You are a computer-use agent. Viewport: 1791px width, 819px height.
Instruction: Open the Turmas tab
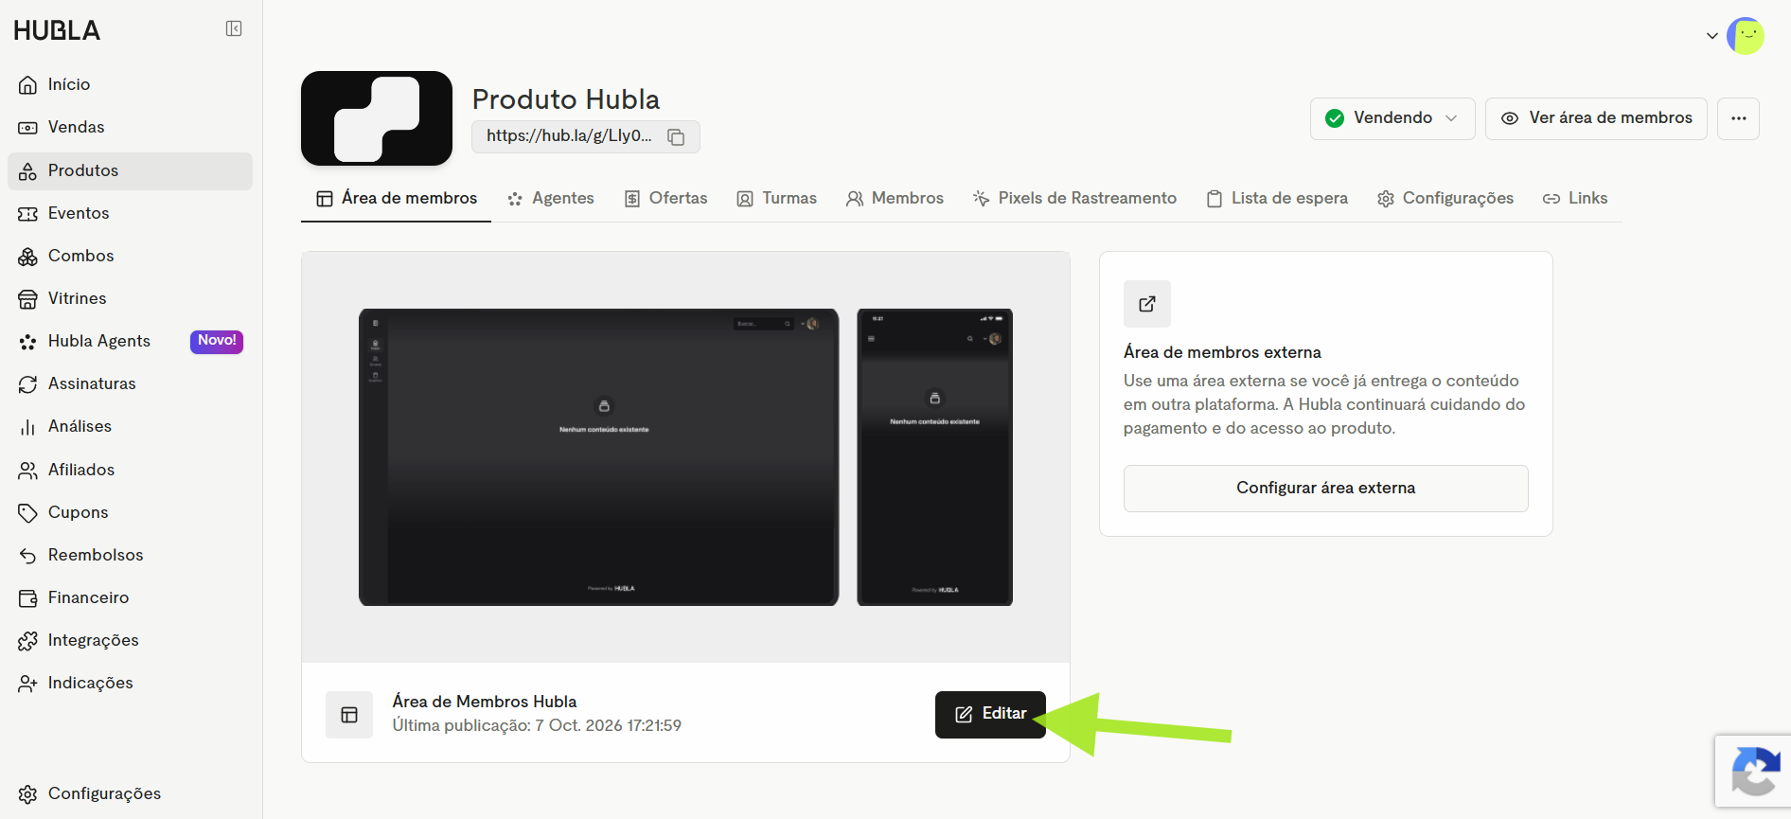point(777,199)
